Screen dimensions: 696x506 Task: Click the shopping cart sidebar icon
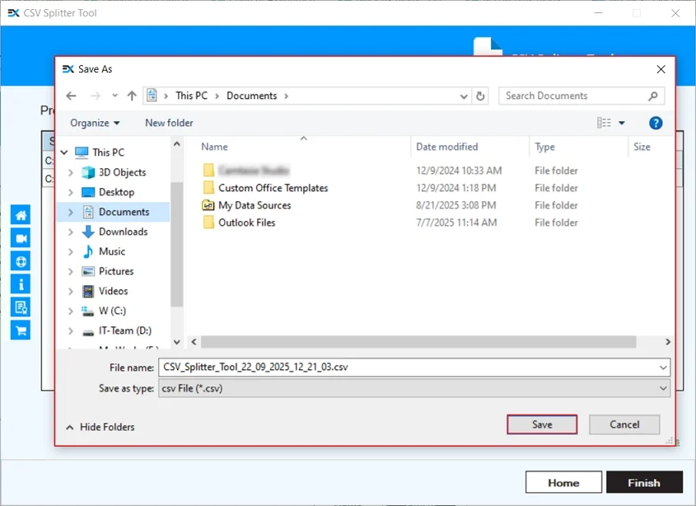(21, 330)
